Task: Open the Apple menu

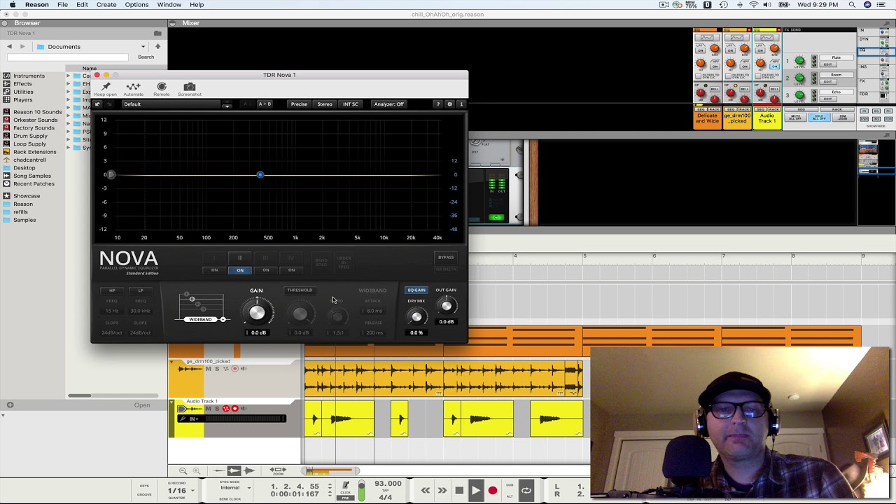Action: click(x=13, y=5)
